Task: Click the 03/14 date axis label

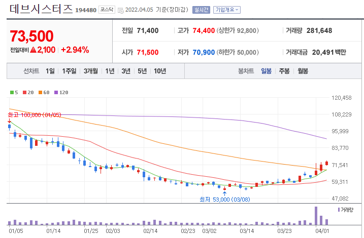Action: (x=247, y=231)
